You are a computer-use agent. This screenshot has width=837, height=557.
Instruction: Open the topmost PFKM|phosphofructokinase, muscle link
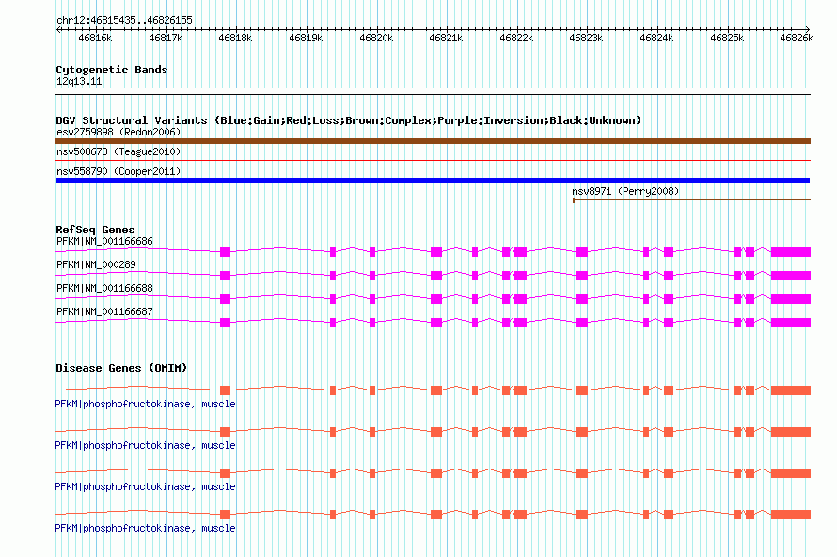[145, 405]
